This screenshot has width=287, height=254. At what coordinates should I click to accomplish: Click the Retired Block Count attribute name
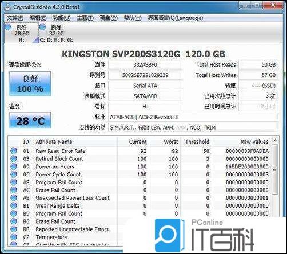pyautogui.click(x=59, y=159)
